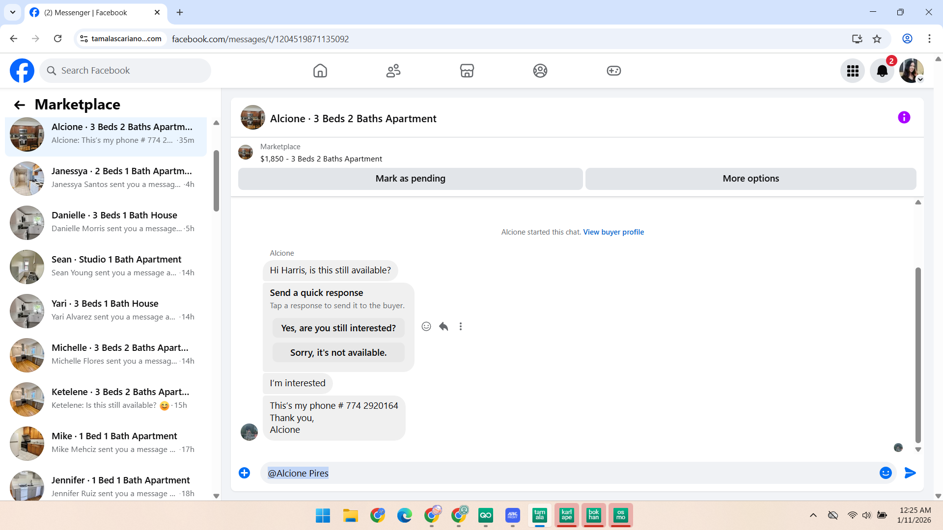Image resolution: width=943 pixels, height=530 pixels.
Task: Click the purple conversation info icon
Action: point(904,117)
